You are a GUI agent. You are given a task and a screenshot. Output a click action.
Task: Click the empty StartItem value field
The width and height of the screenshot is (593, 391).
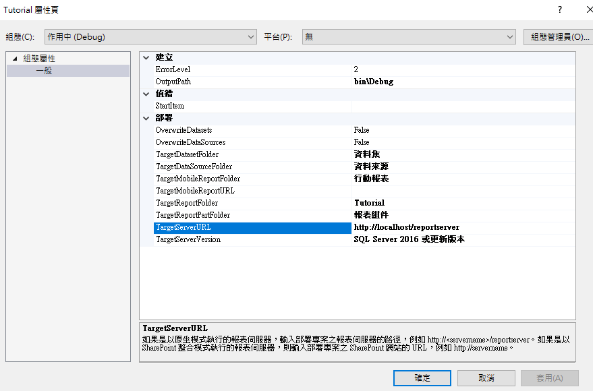tap(463, 106)
